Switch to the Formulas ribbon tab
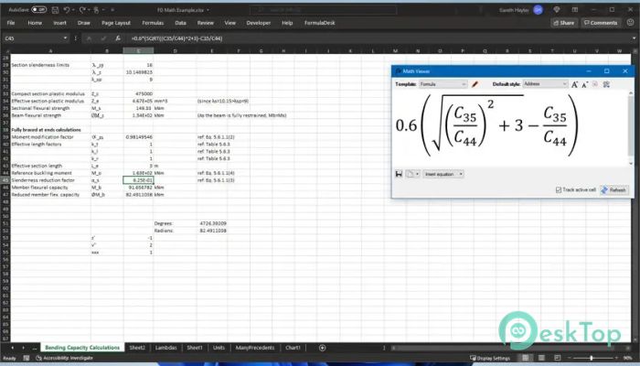Viewport: 640px width, 366px height. [x=153, y=23]
